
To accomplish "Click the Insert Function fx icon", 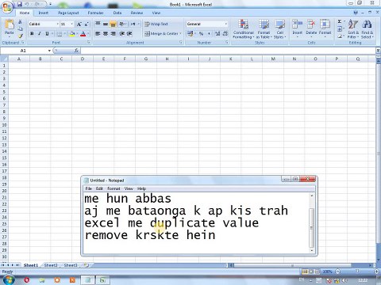I will coord(76,51).
